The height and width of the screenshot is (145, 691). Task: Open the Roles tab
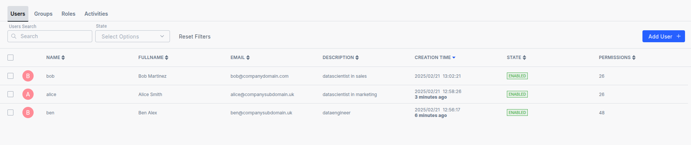68,14
